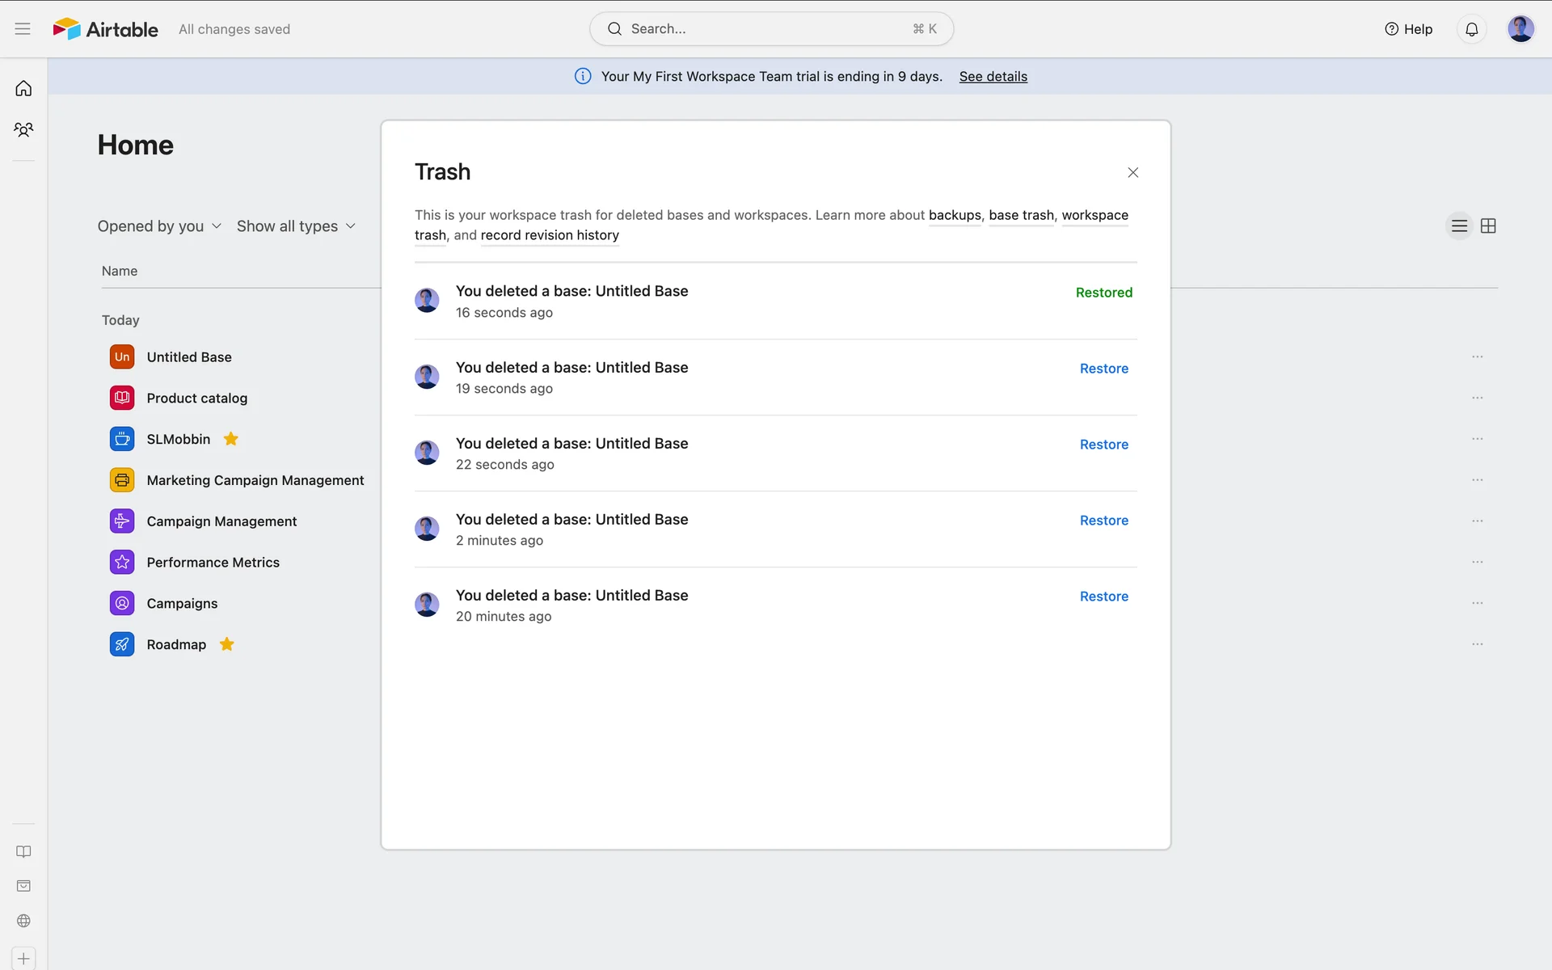Open the notifications bell

point(1471,29)
